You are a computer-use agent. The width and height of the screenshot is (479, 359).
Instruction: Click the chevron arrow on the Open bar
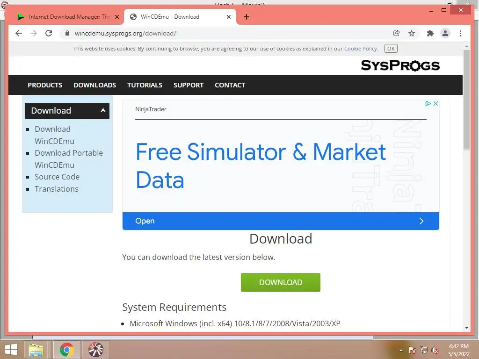[x=421, y=221]
